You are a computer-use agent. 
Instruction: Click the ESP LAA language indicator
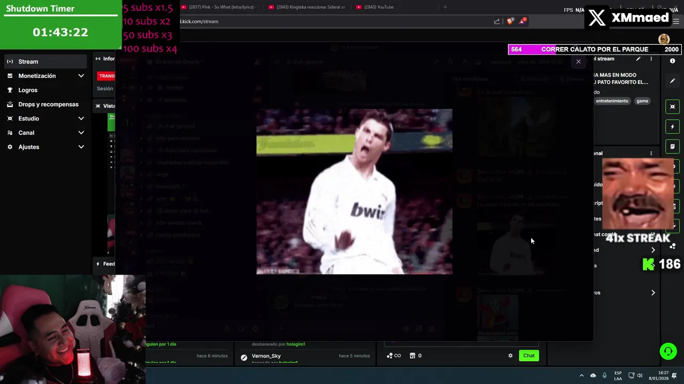[x=618, y=375]
